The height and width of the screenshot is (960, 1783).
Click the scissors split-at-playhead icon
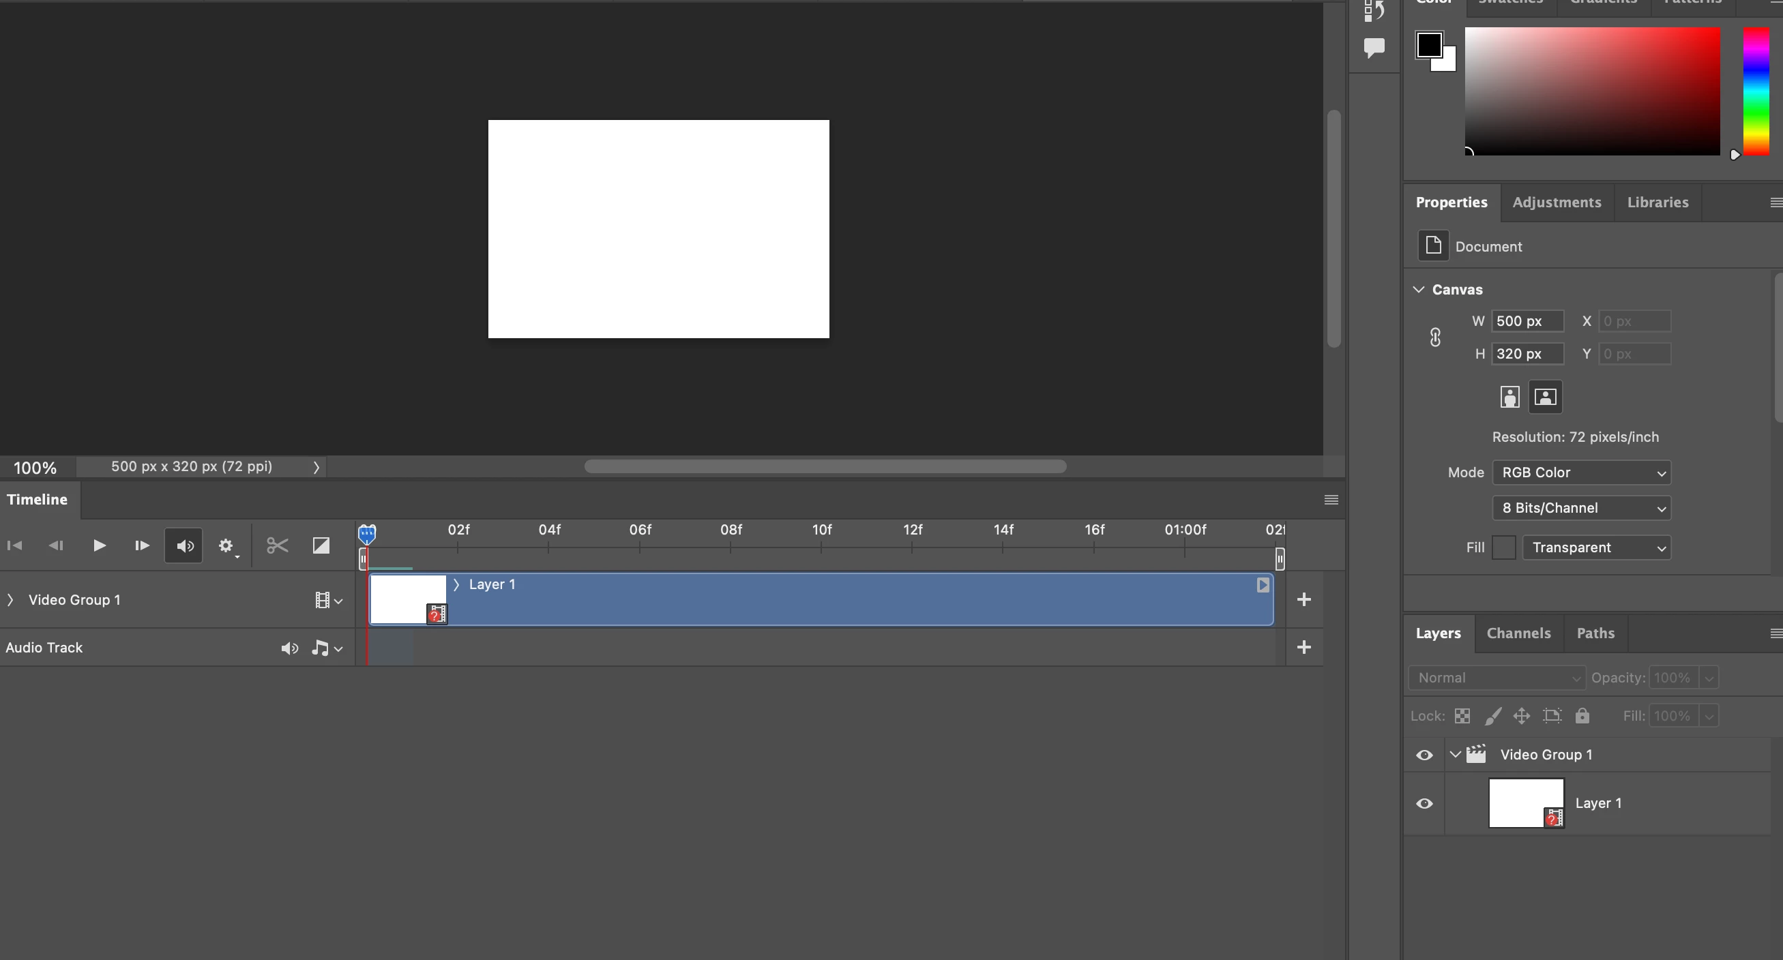tap(277, 545)
